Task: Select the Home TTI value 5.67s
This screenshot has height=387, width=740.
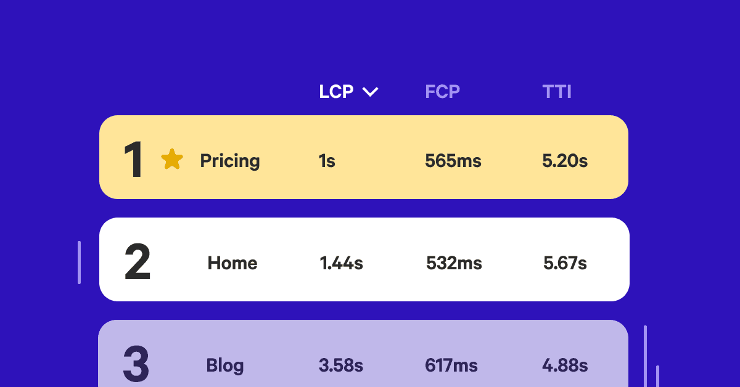Action: click(565, 263)
